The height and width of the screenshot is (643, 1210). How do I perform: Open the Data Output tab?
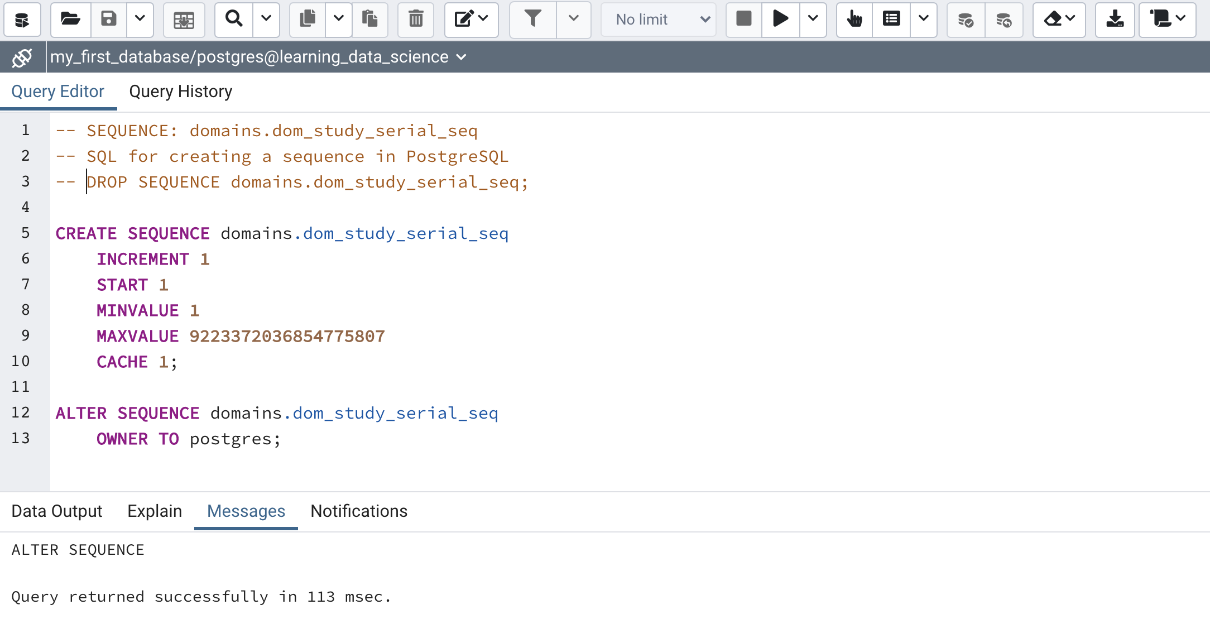pyautogui.click(x=57, y=511)
